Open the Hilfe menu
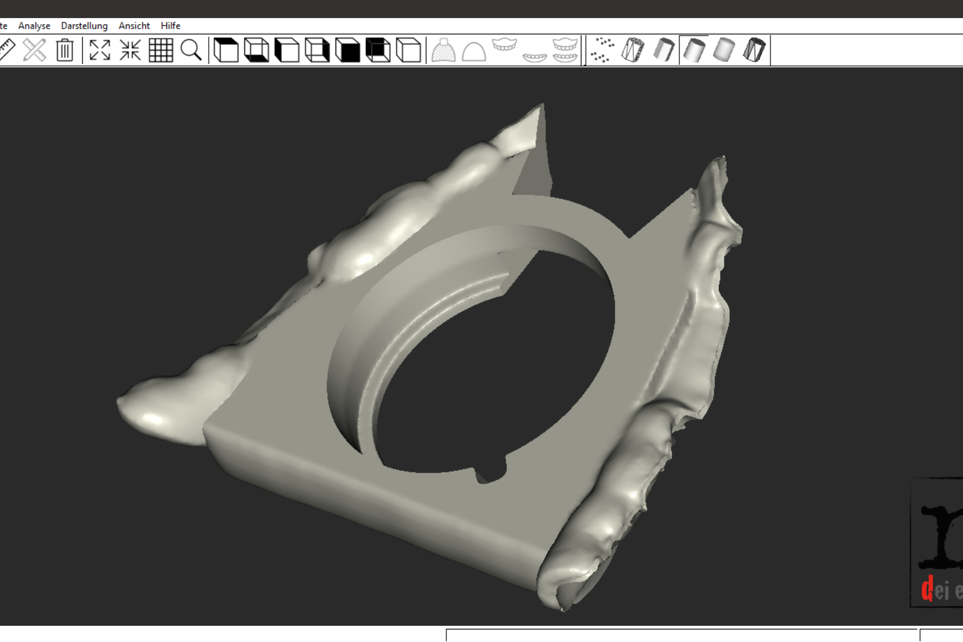Viewport: 963px width, 642px height. (170, 26)
